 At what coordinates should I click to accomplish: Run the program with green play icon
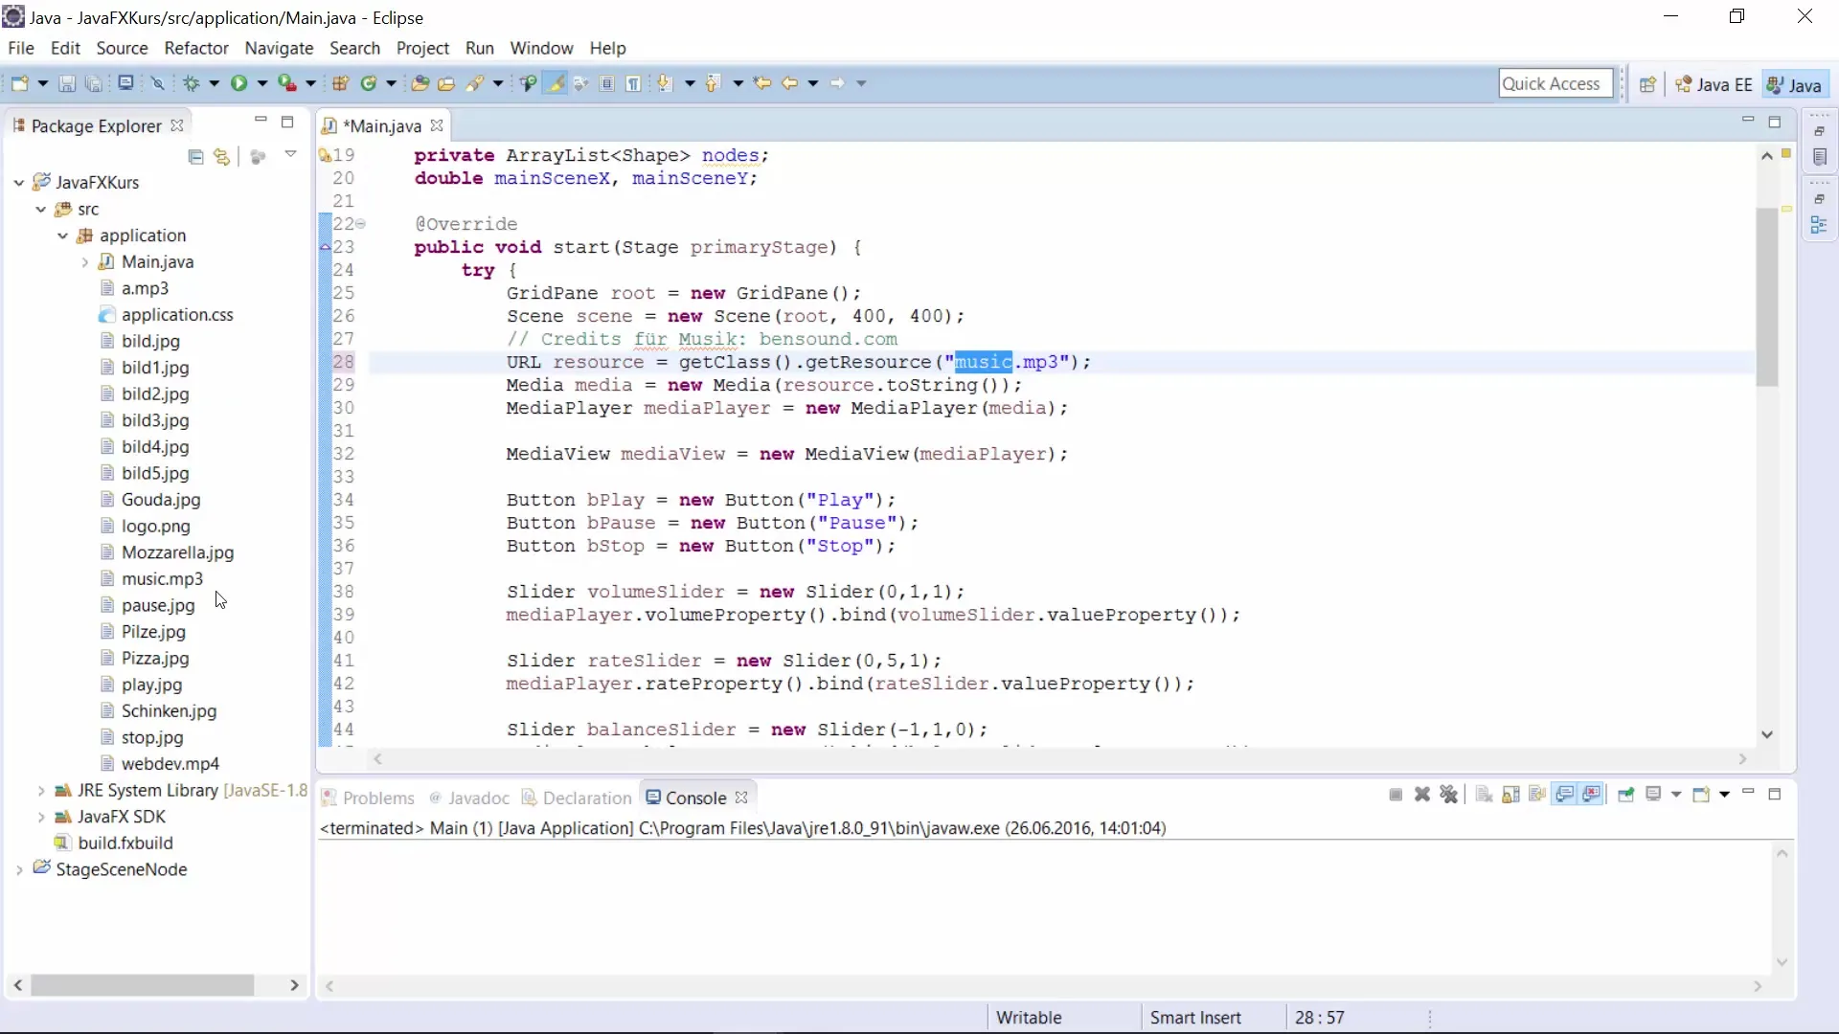point(238,83)
